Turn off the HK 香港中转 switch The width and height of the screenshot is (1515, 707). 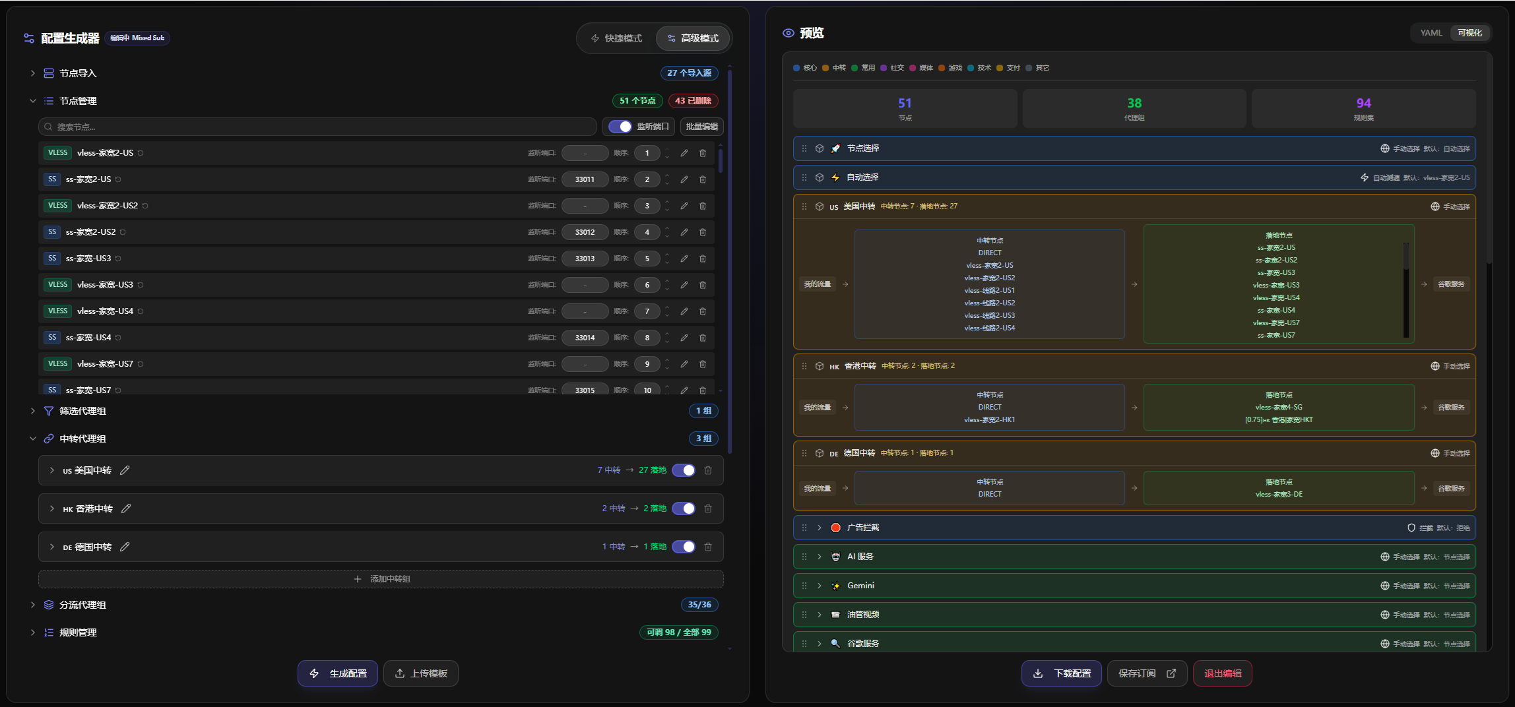tap(684, 508)
